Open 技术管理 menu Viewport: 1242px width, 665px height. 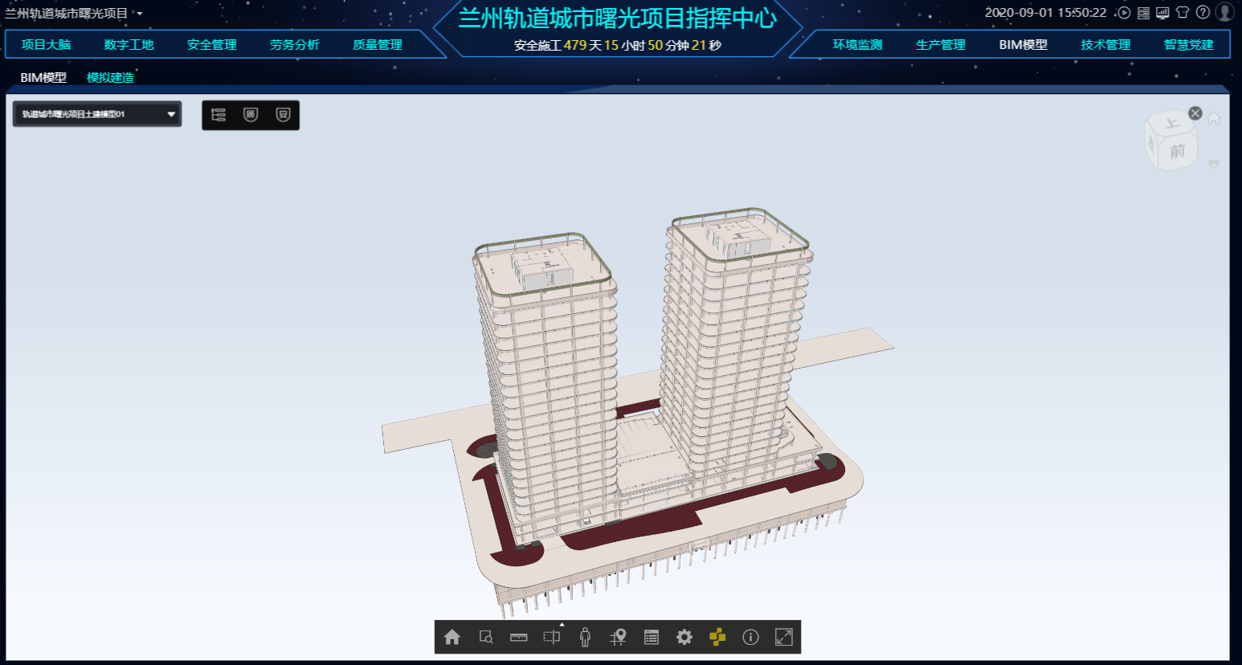(x=1105, y=45)
